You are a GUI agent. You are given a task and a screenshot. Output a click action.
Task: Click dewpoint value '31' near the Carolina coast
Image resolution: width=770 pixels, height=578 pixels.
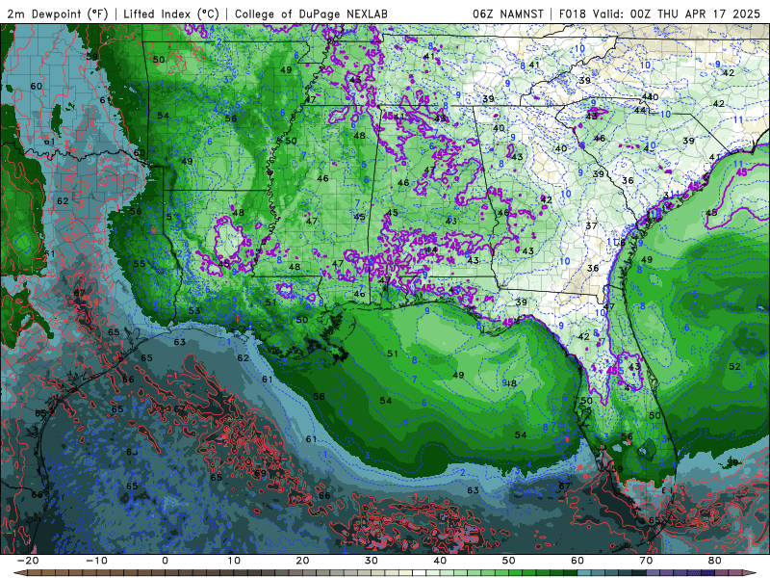coord(668,196)
